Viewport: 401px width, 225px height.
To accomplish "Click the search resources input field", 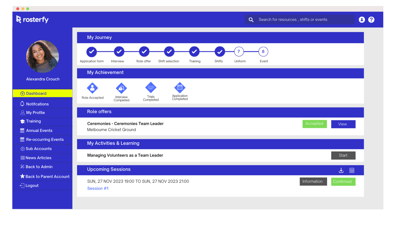I will [301, 19].
